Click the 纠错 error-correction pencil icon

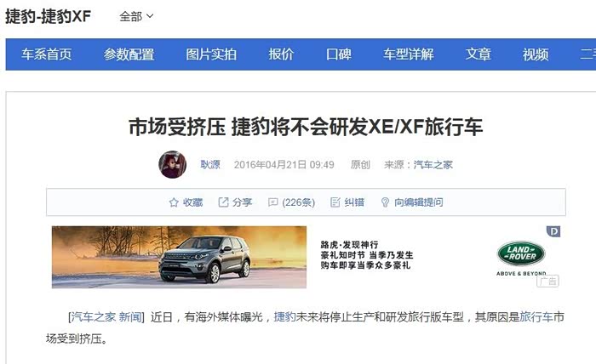(335, 202)
